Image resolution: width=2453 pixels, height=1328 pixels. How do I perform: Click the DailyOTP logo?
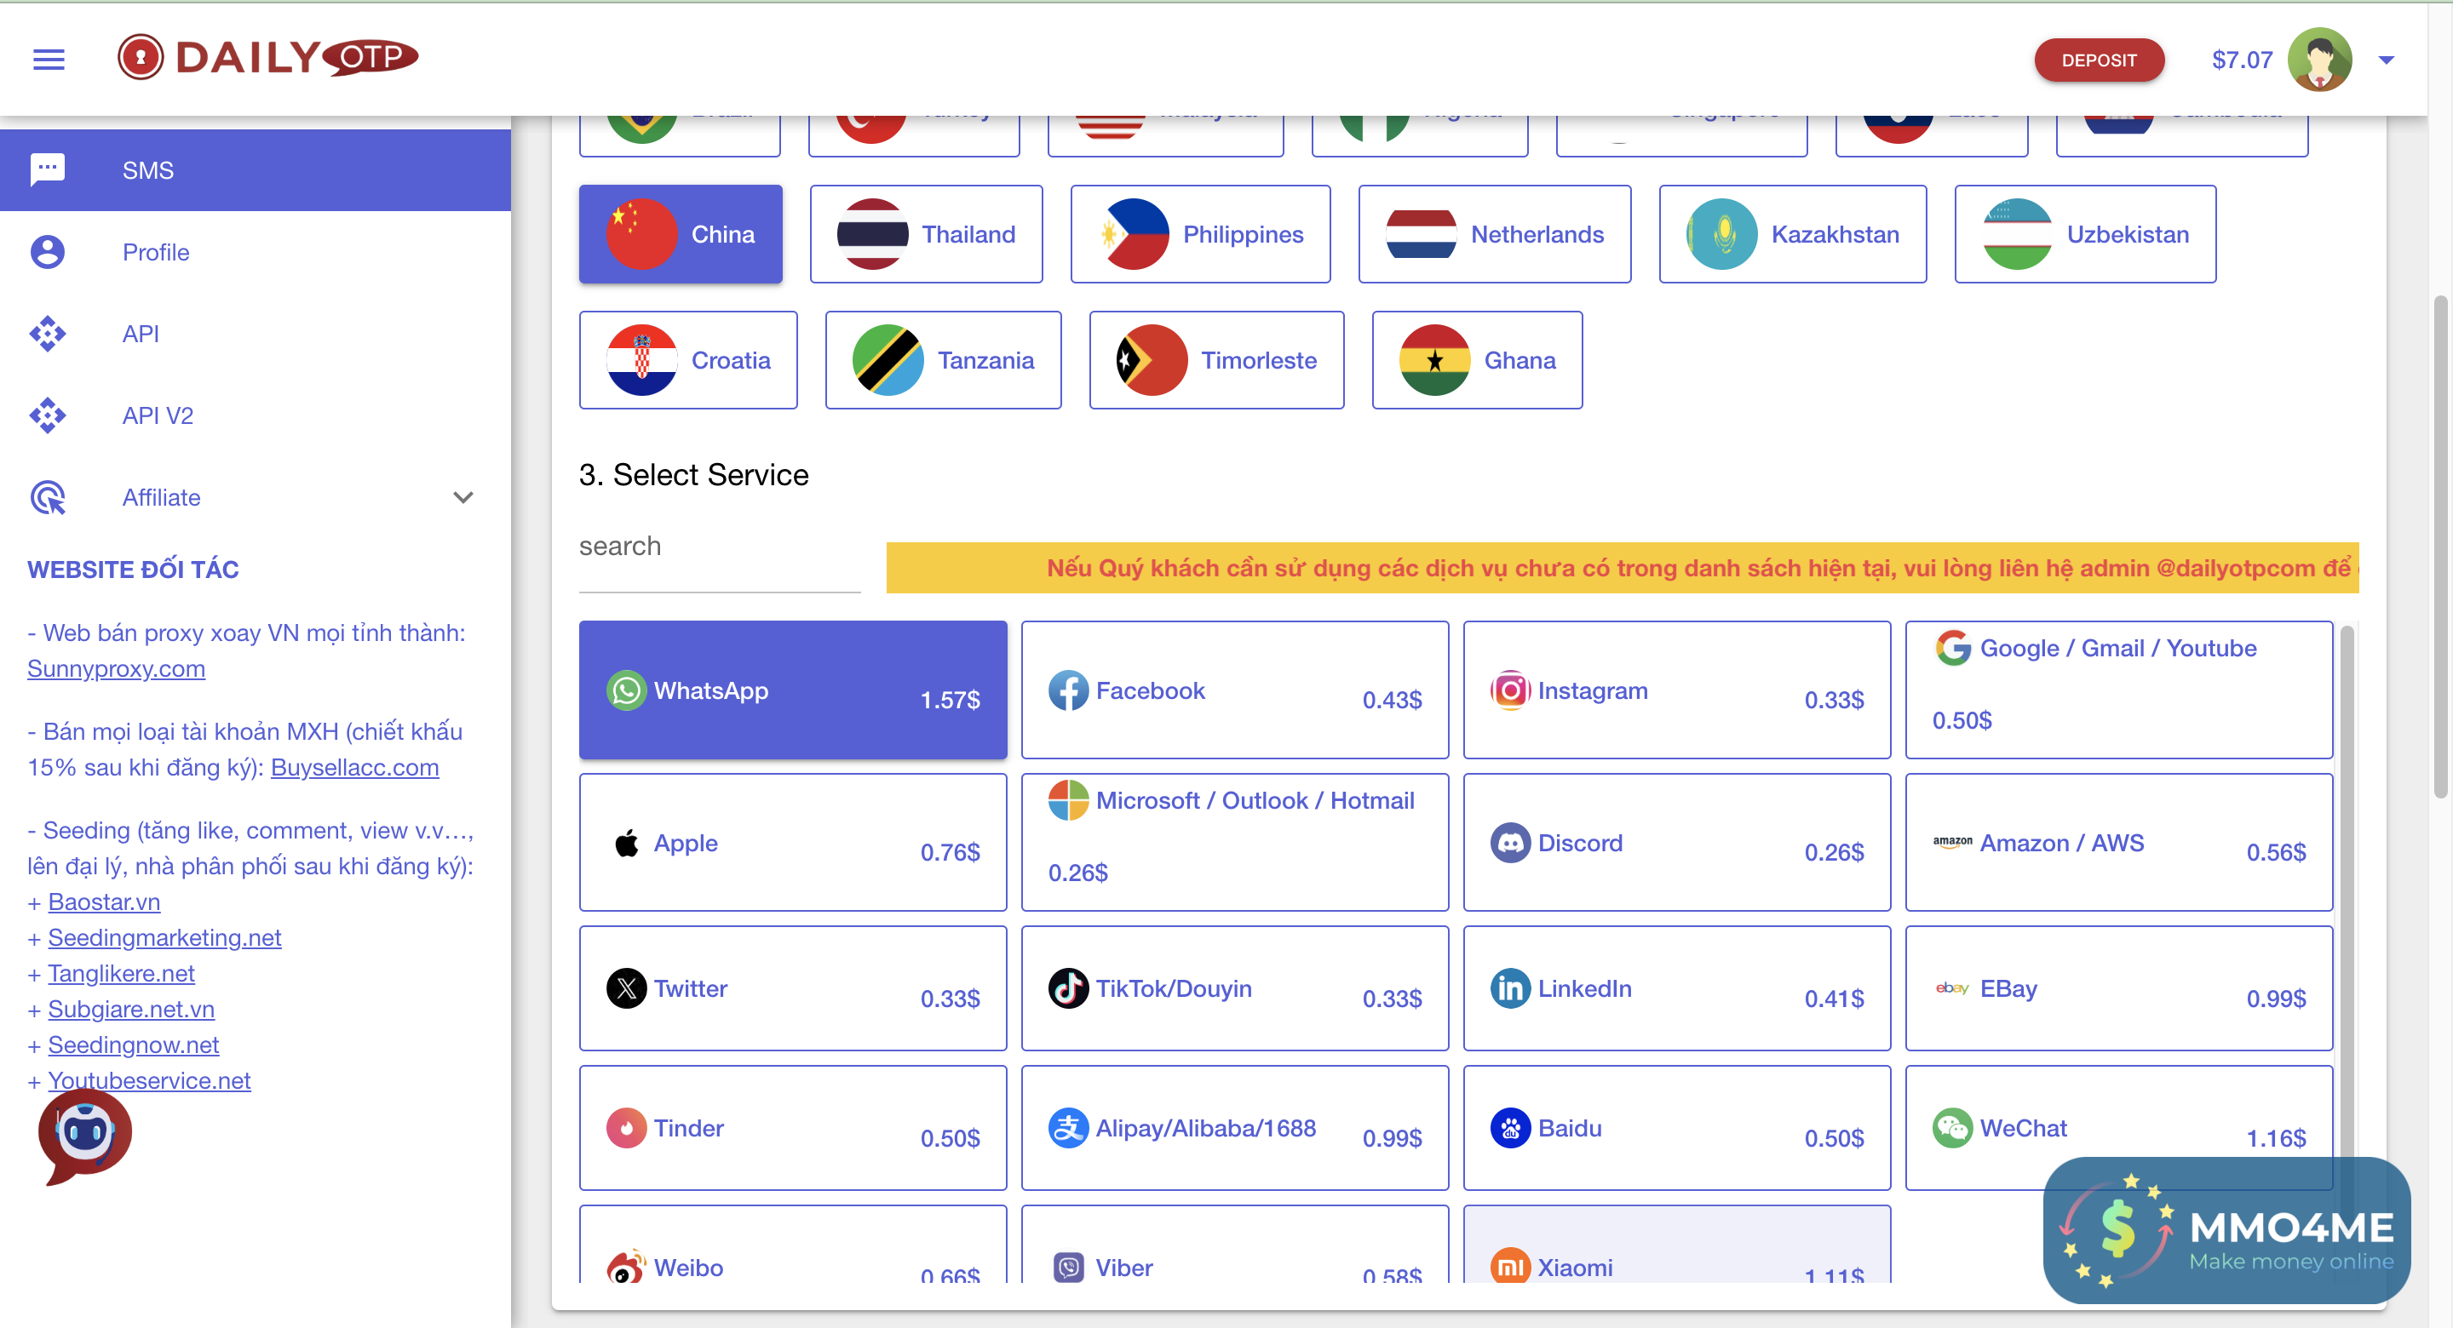click(x=267, y=57)
